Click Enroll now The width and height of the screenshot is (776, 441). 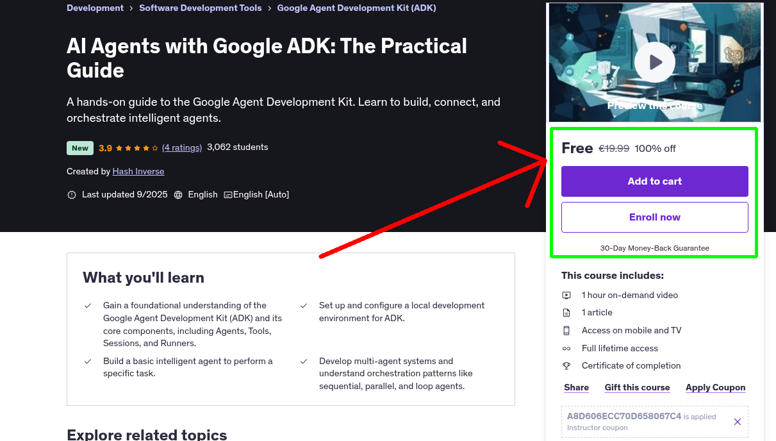[654, 217]
